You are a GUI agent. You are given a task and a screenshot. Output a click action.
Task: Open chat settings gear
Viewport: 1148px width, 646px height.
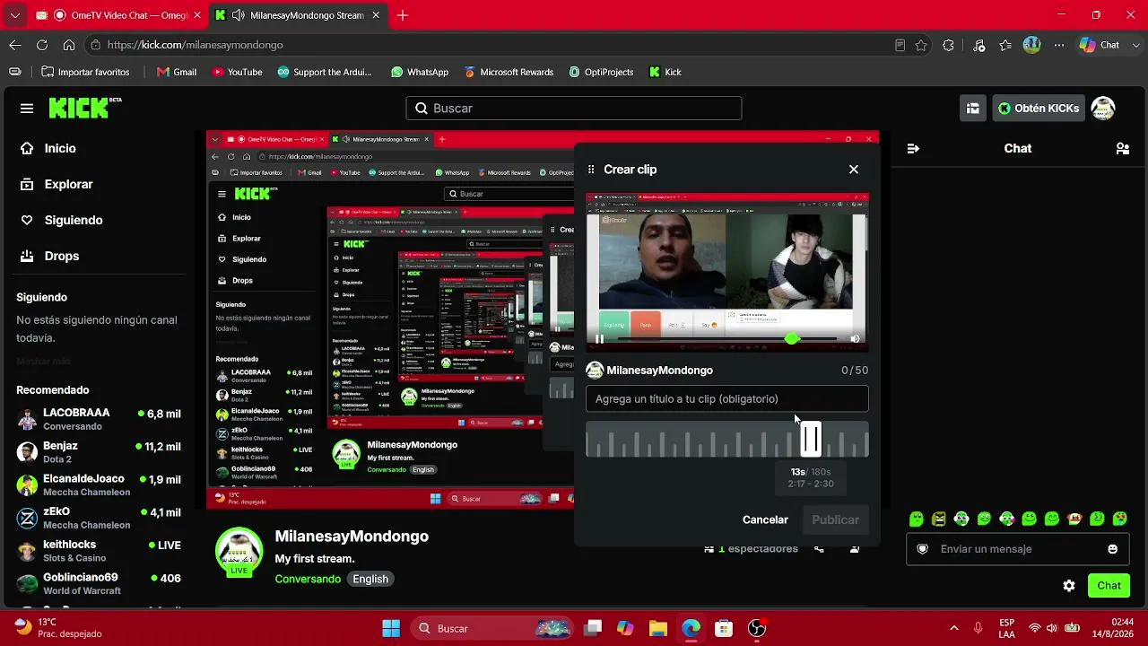click(x=1069, y=586)
